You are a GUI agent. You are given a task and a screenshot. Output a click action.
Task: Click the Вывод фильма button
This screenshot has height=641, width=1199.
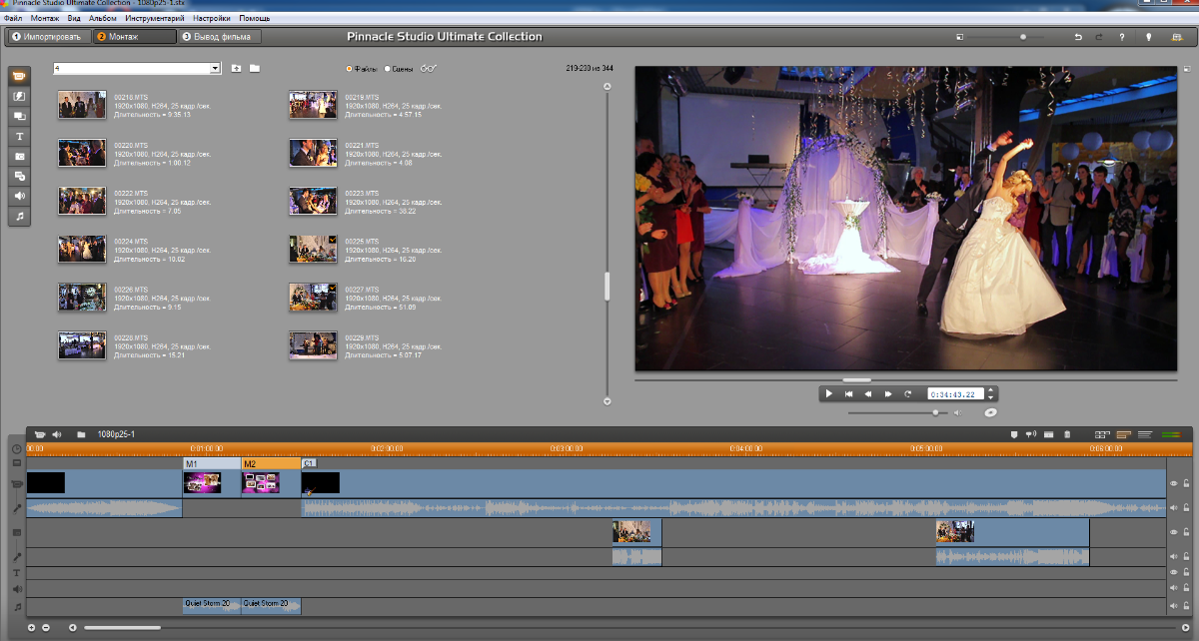pyautogui.click(x=221, y=37)
